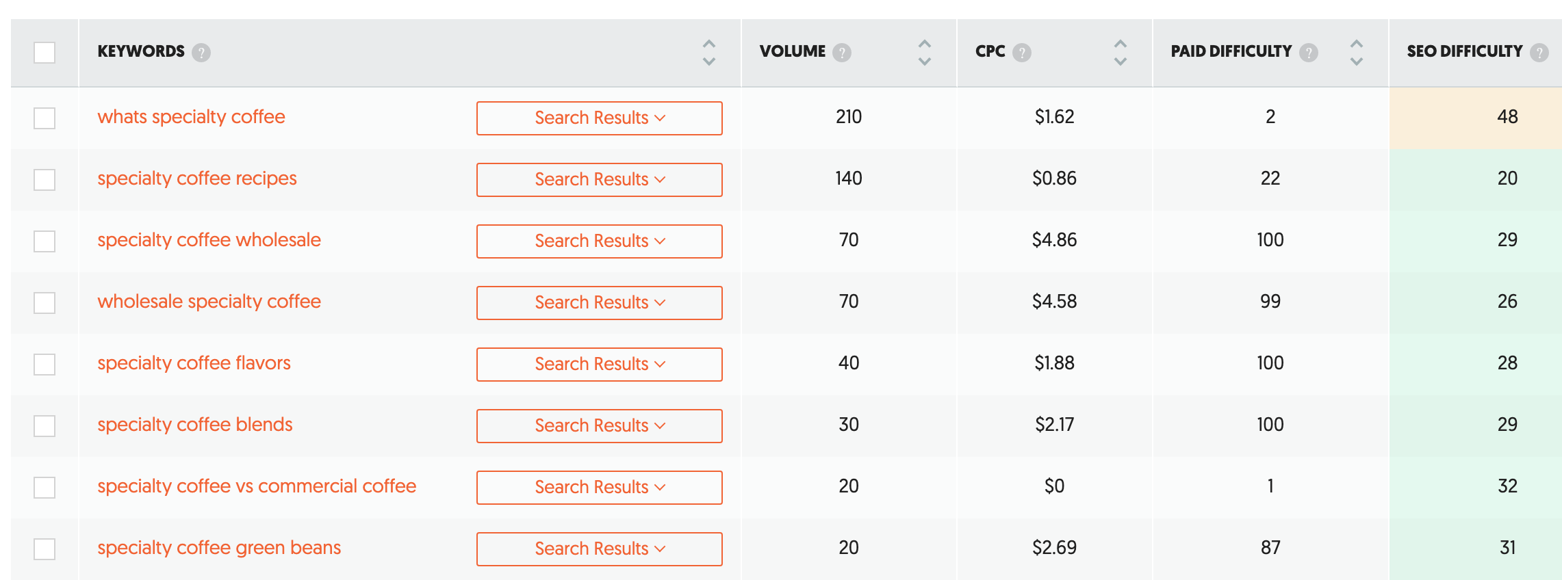Select the specialty coffee wholesale row checkbox

44,241
